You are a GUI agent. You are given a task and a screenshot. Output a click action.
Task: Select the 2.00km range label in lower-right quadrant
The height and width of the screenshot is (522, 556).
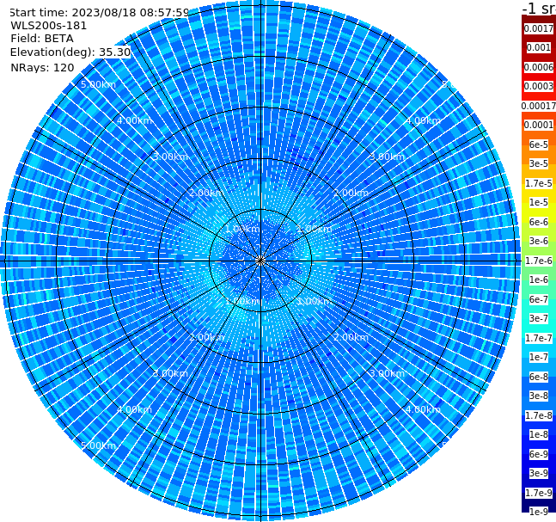pos(351,337)
